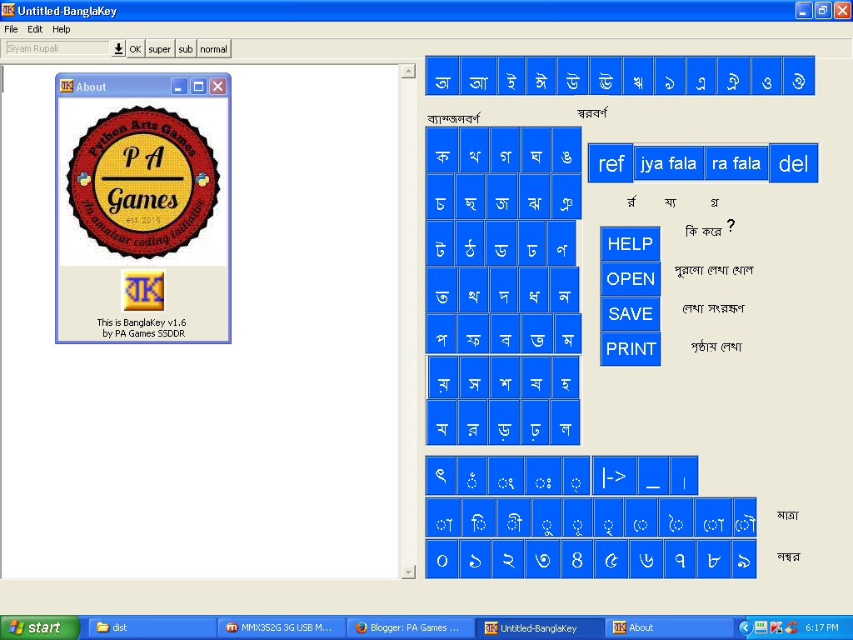
Task: Insert the consonant ঘ key
Action: pyautogui.click(x=536, y=150)
